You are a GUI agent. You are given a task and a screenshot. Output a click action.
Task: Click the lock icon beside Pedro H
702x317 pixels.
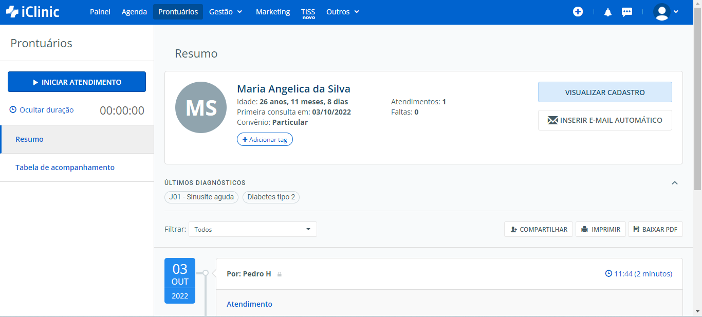click(x=280, y=274)
